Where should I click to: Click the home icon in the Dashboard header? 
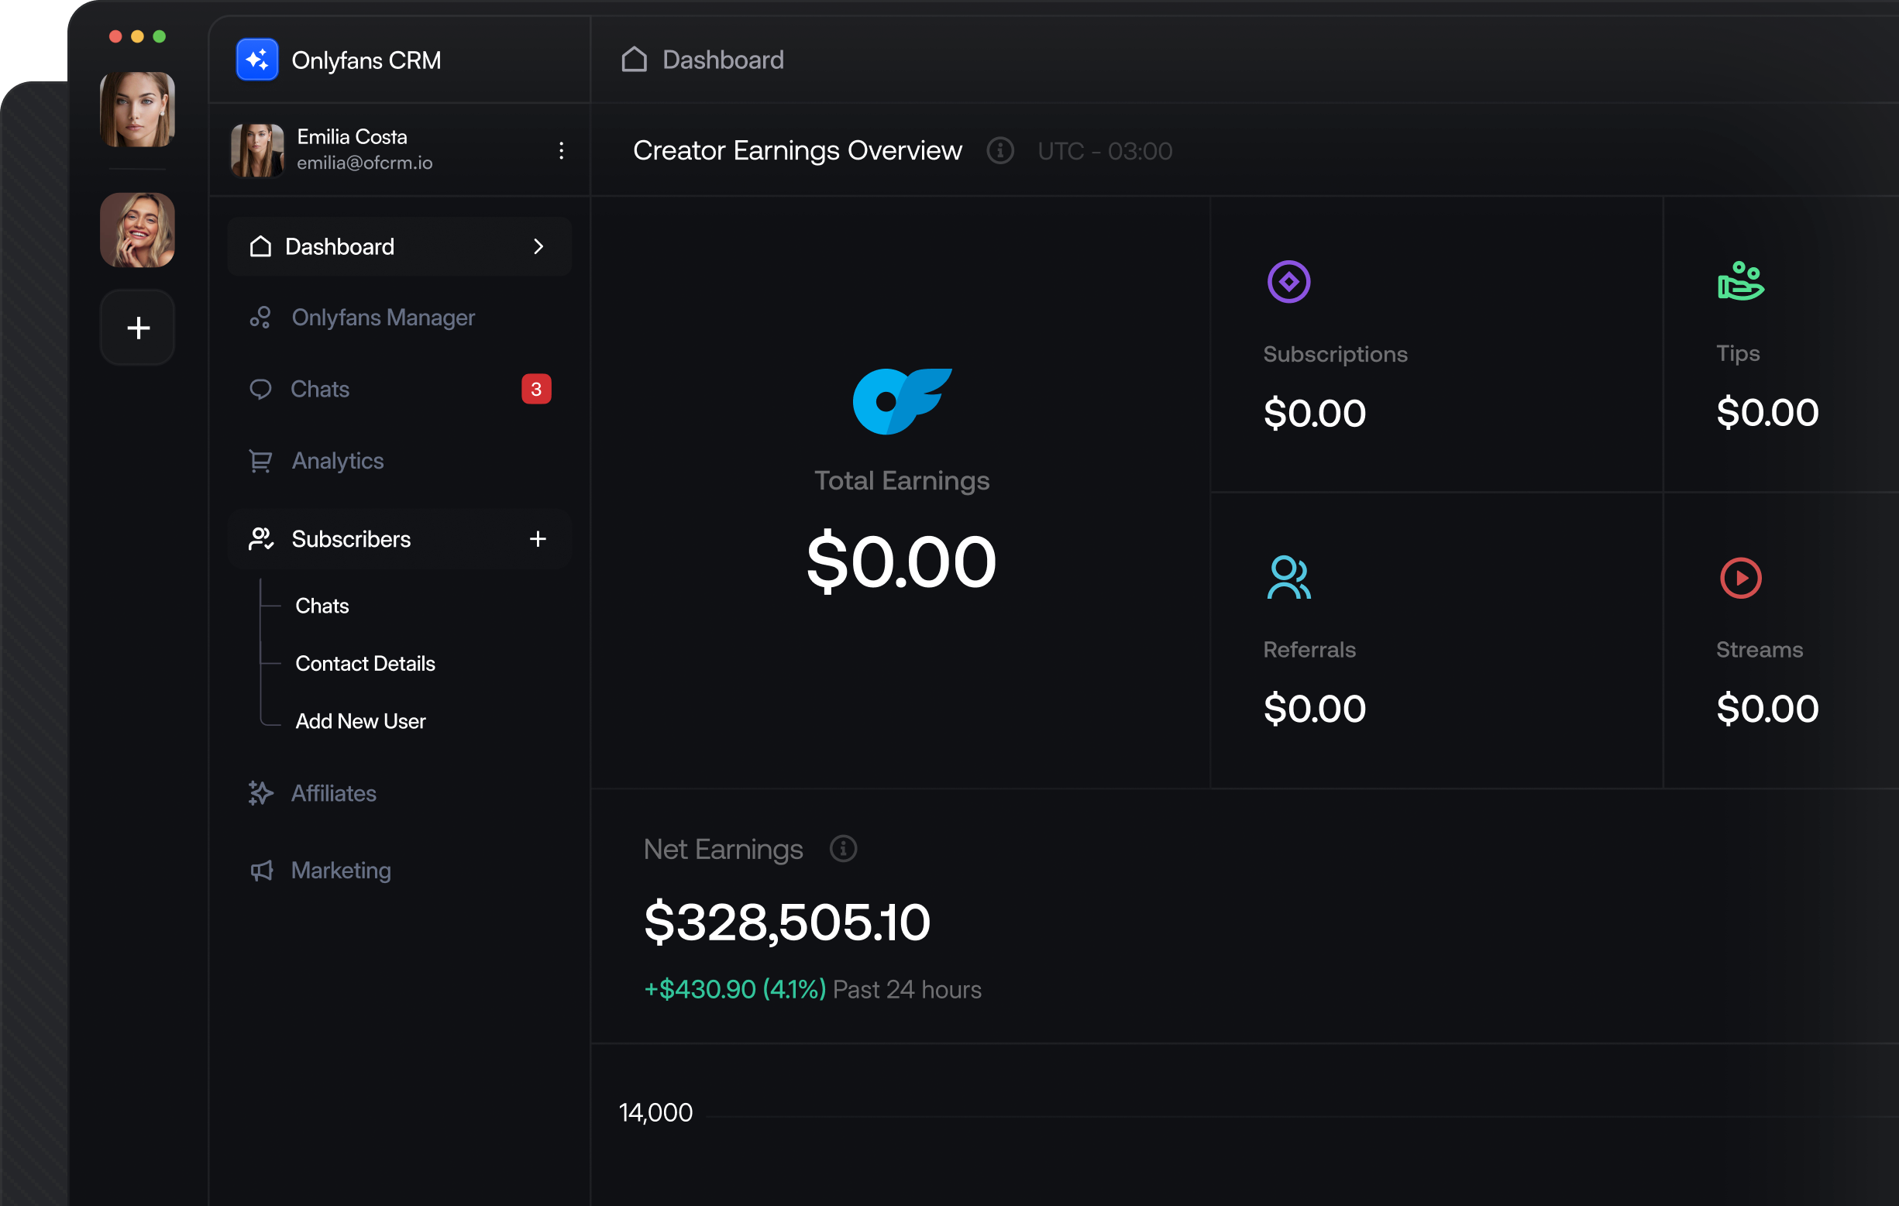point(634,59)
